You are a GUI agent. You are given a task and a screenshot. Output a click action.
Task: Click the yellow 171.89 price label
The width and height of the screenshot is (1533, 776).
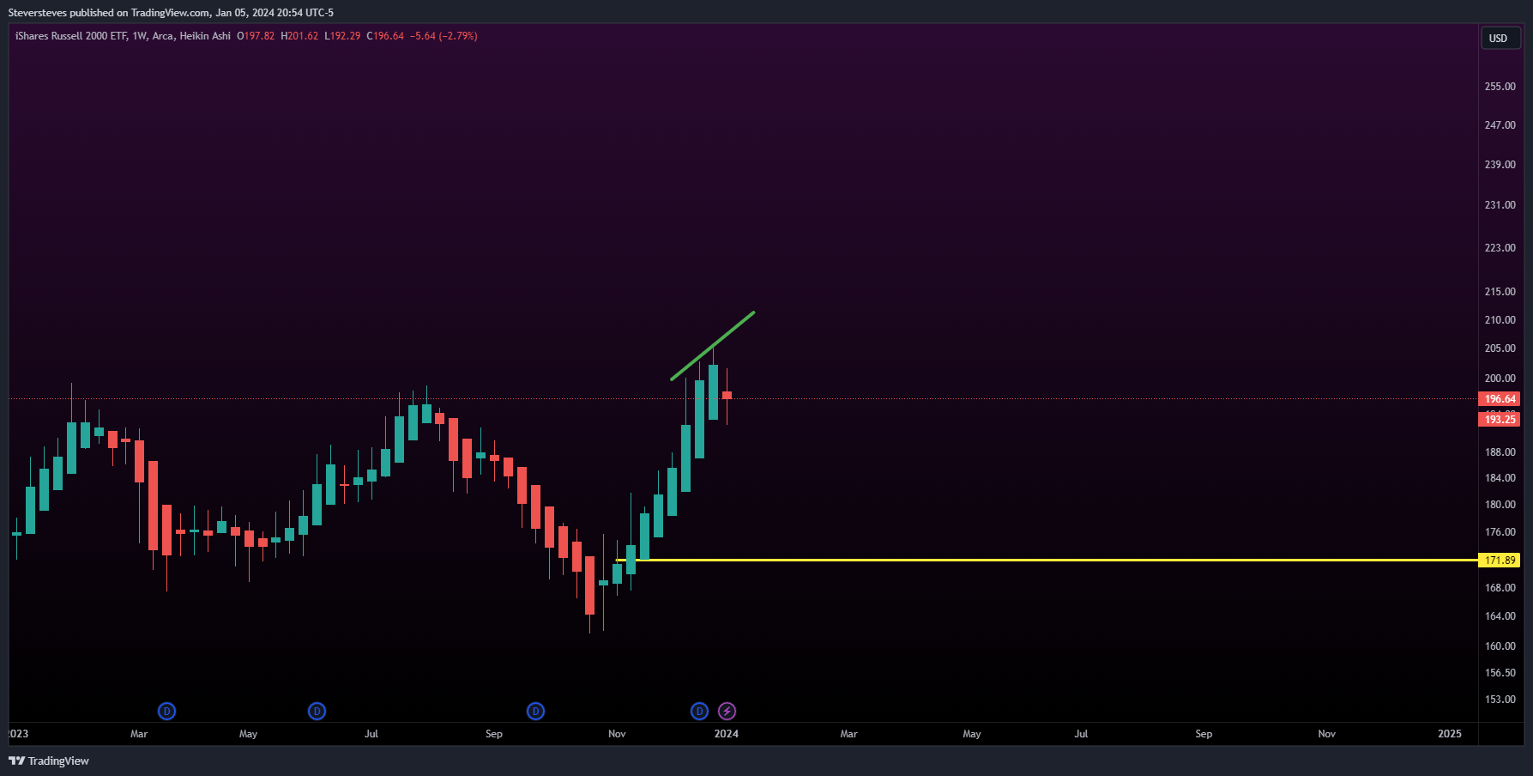(x=1500, y=560)
